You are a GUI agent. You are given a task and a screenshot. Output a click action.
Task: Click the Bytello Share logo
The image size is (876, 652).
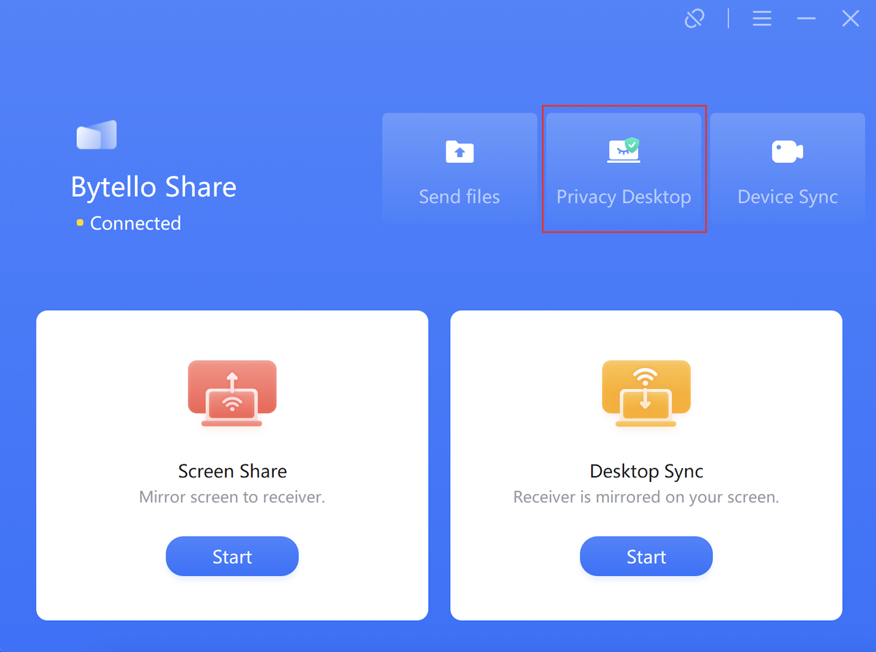tap(97, 135)
